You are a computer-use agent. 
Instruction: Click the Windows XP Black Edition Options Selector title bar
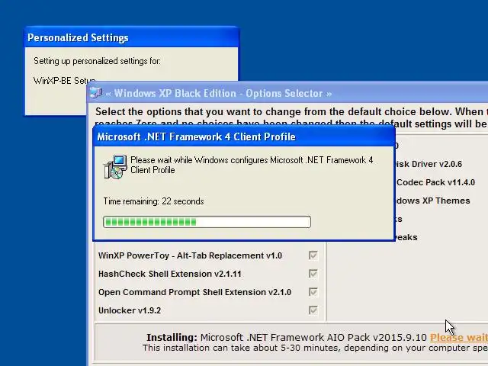tap(288, 93)
